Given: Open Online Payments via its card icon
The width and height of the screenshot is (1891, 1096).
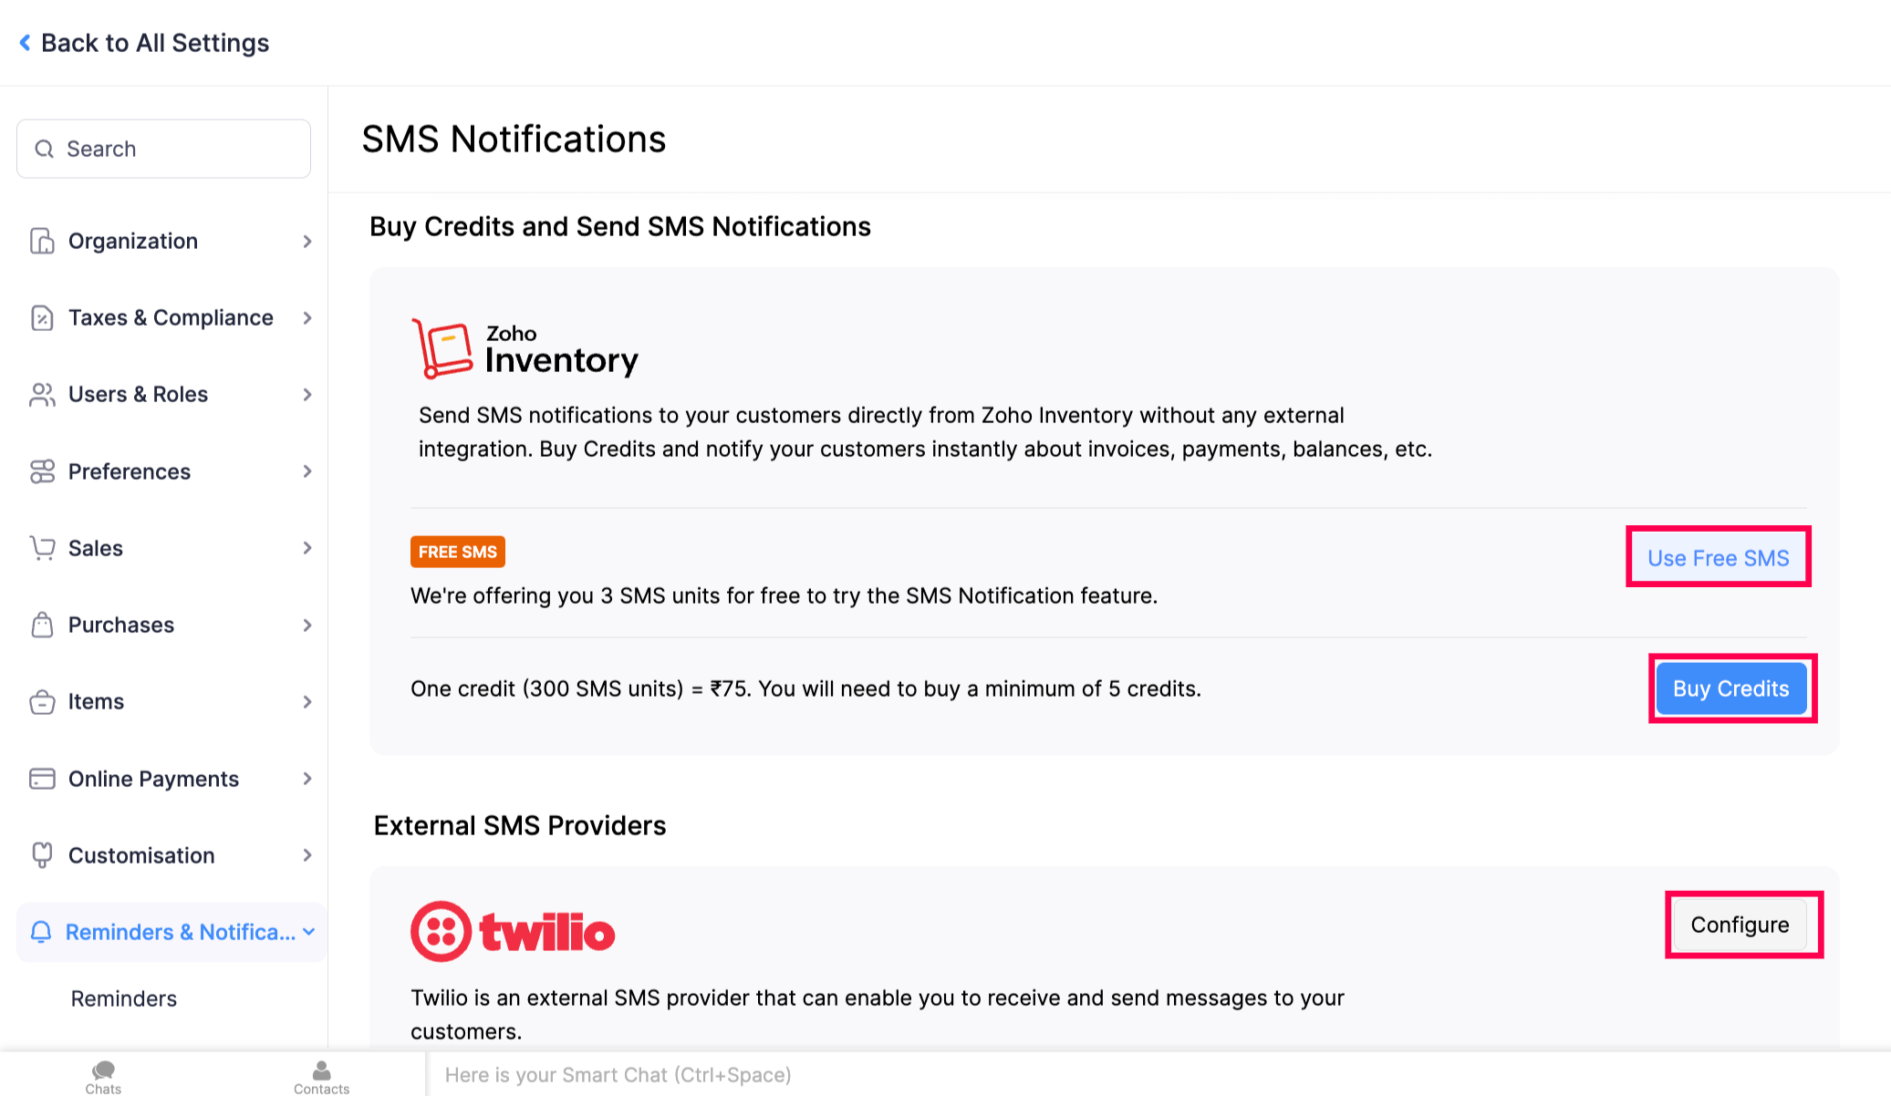Looking at the screenshot, I should 42,779.
